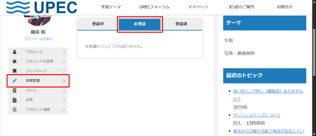Click the プロフィールを表示 link
This screenshot has height=136, width=316.
point(38,39)
